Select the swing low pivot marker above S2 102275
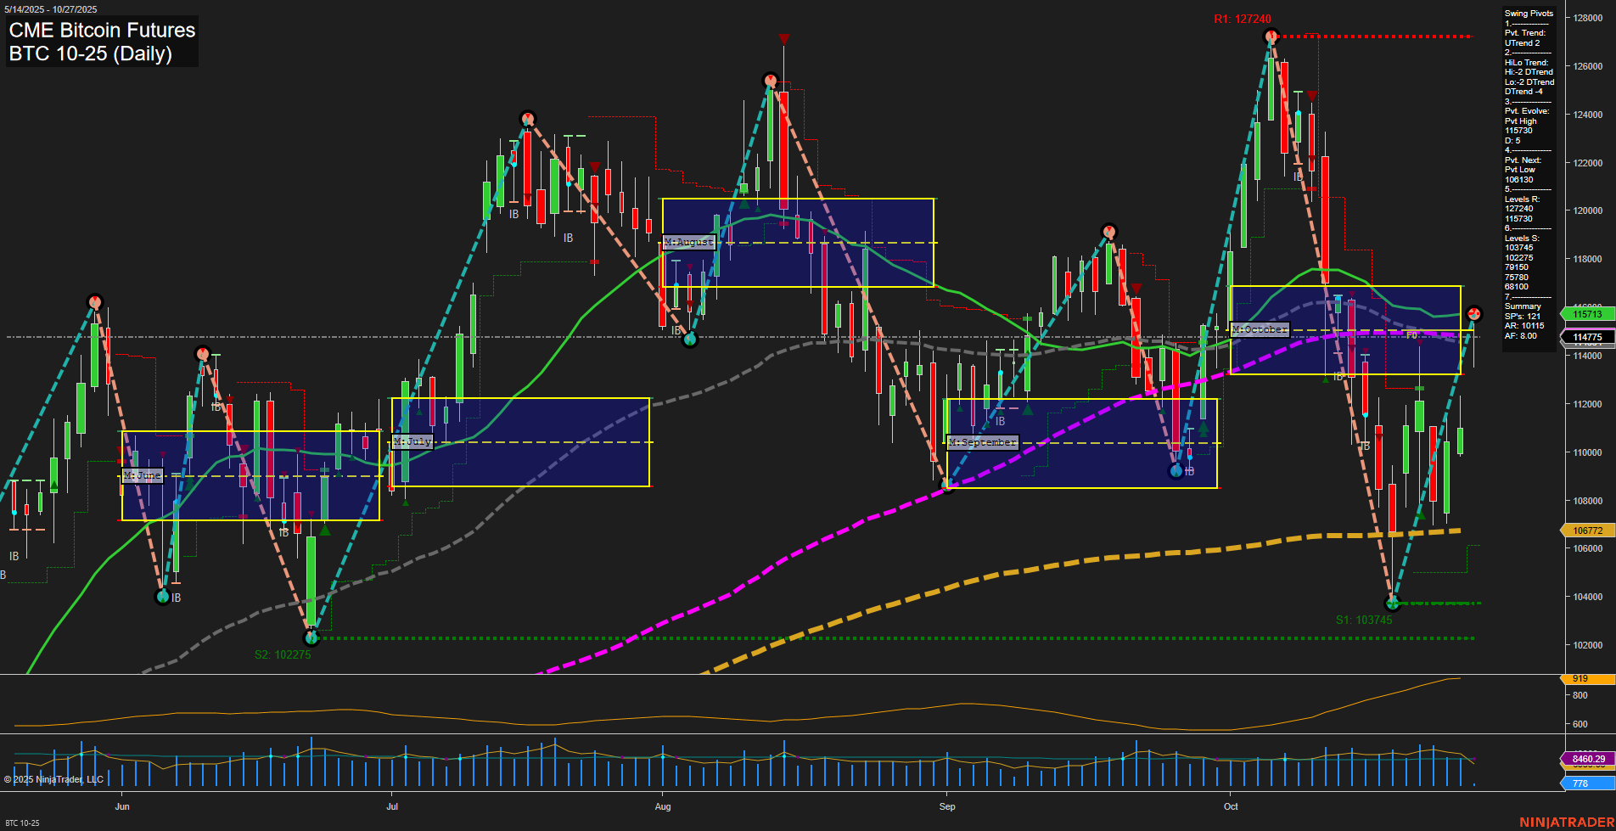Viewport: 1616px width, 831px height. tap(311, 637)
